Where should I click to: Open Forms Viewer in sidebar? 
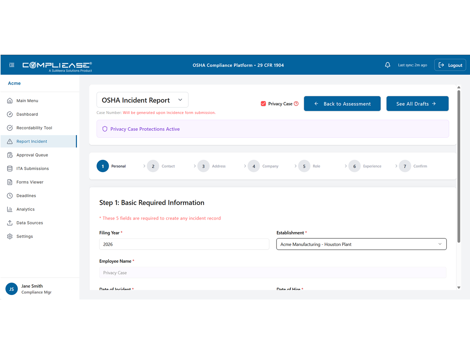pyautogui.click(x=30, y=182)
